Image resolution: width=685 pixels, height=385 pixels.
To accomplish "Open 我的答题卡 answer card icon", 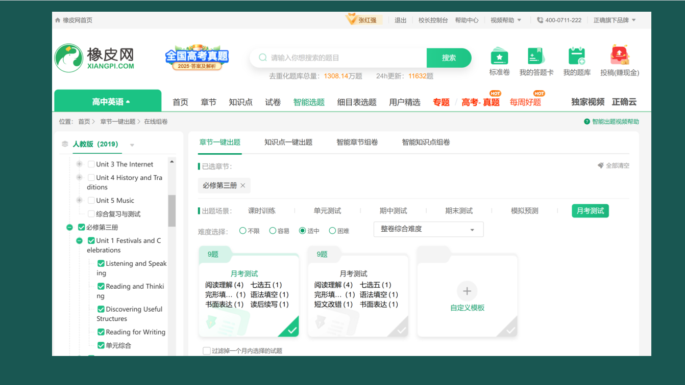I will pyautogui.click(x=535, y=57).
